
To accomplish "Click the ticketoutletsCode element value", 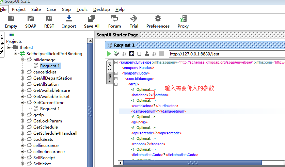I will click(x=164, y=155).
